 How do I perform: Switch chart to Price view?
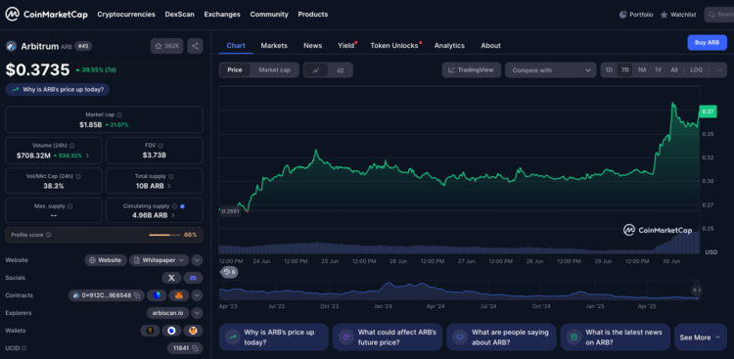click(235, 70)
